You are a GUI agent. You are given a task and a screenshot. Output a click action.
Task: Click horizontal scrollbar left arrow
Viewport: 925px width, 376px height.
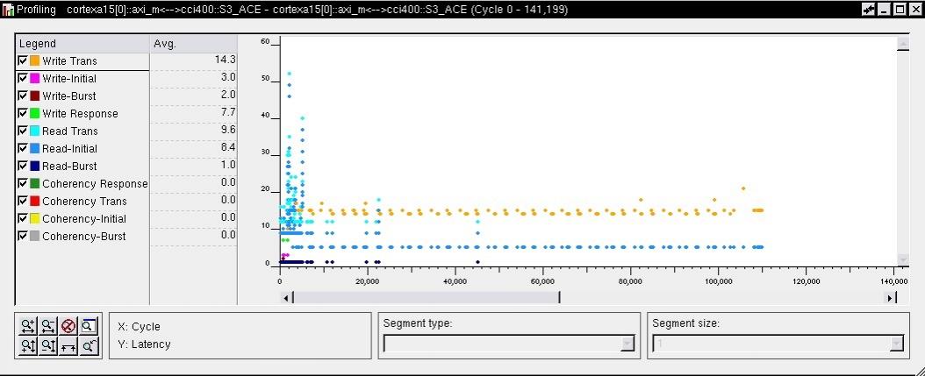click(x=286, y=298)
